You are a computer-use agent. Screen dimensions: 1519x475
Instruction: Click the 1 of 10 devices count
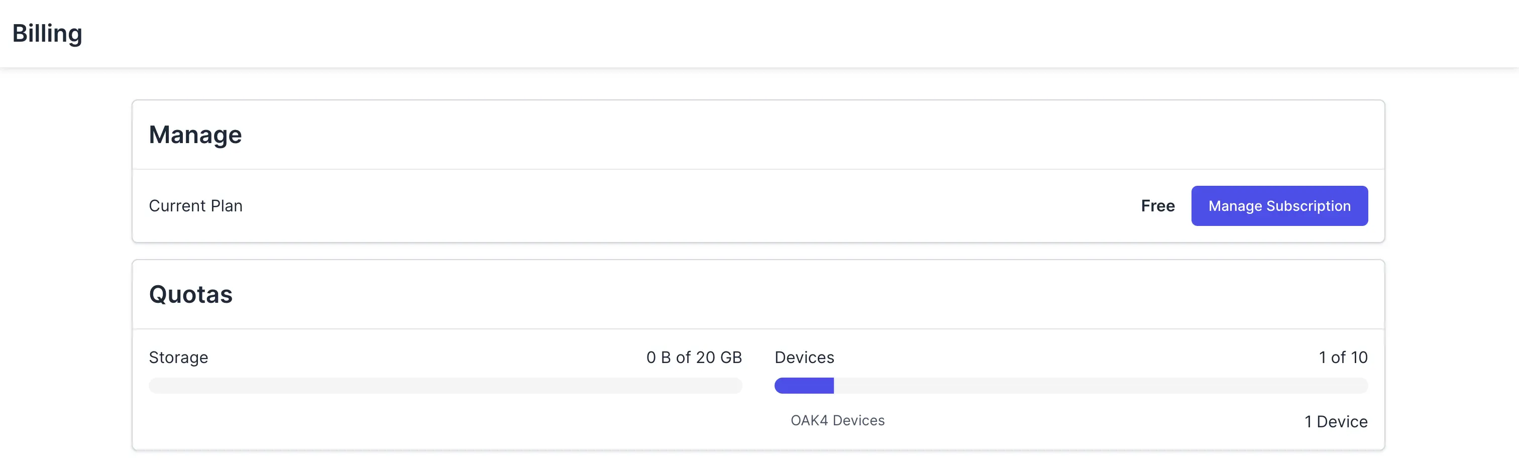(x=1343, y=357)
